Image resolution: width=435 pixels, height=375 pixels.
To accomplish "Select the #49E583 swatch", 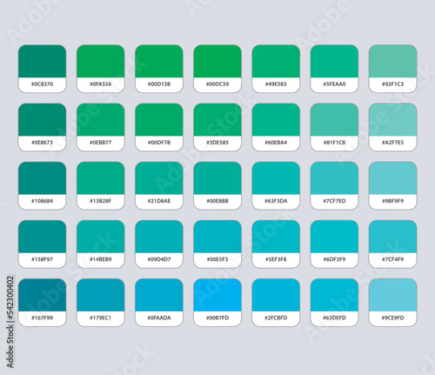I will coord(276,69).
